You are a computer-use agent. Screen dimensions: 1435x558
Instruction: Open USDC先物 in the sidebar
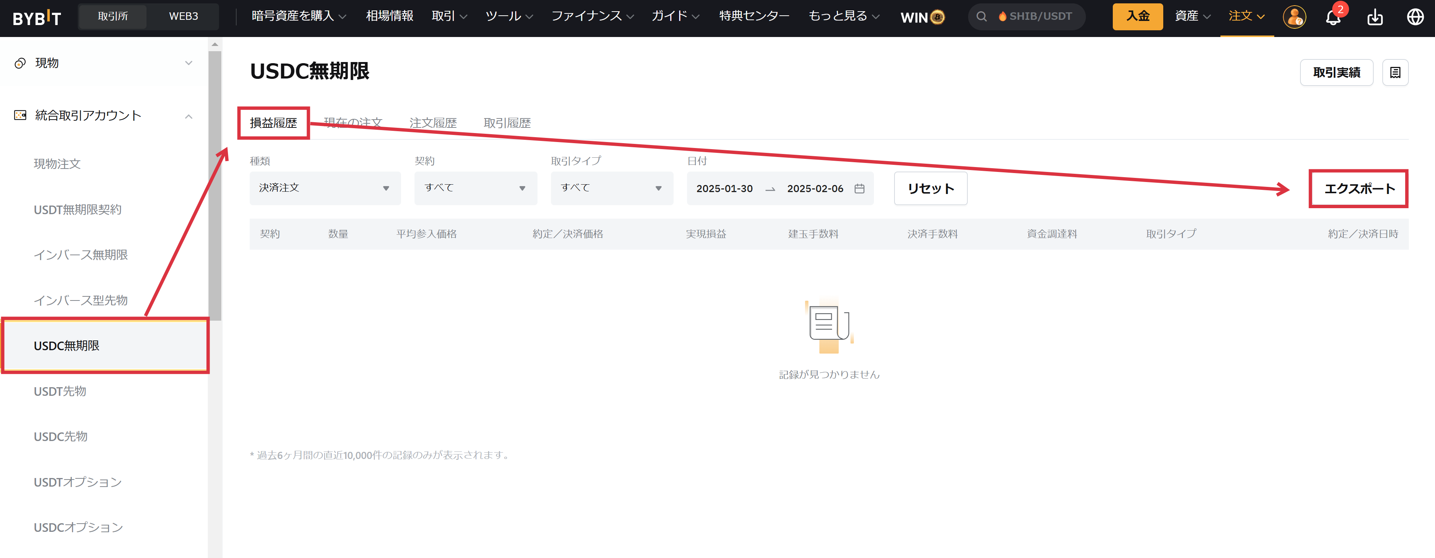point(60,437)
